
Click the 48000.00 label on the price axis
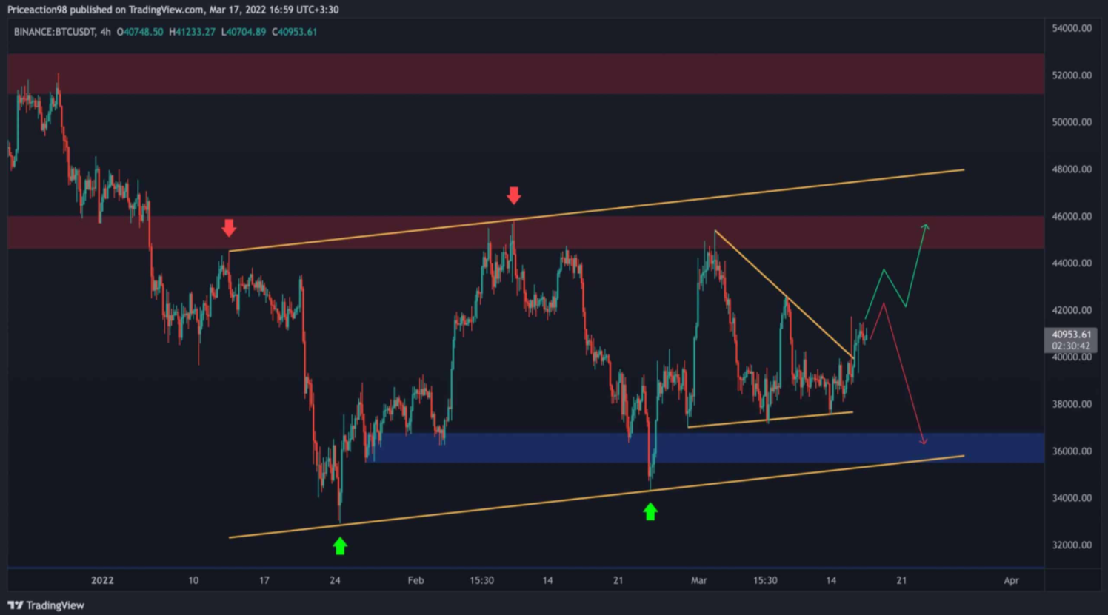pos(1072,169)
